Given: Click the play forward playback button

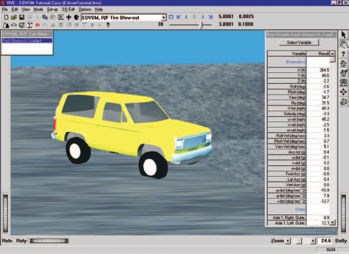Looking at the screenshot, I should (x=203, y=17).
